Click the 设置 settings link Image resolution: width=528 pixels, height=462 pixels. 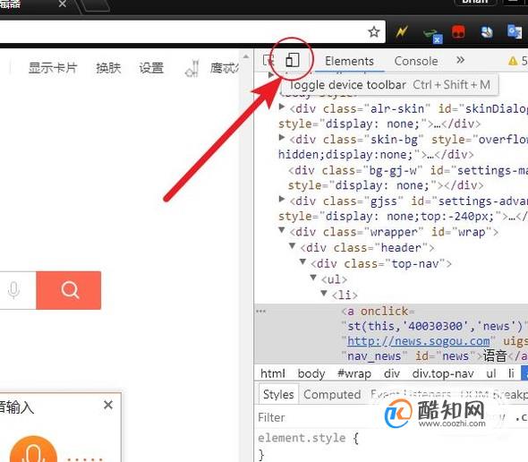151,68
